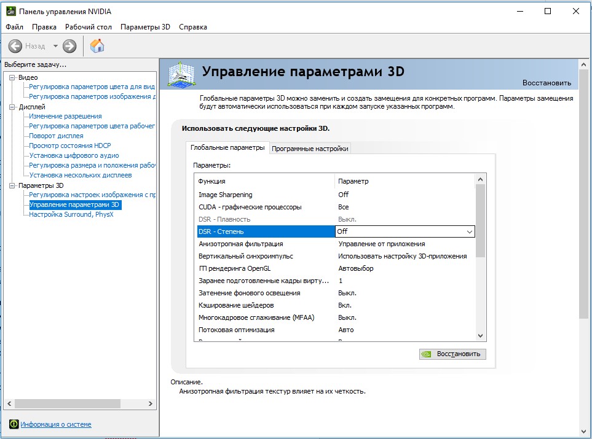
Task: Select CUDA - графические процессоры row
Action: [x=336, y=207]
